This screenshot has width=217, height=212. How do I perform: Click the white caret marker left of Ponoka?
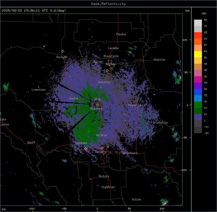92,37
